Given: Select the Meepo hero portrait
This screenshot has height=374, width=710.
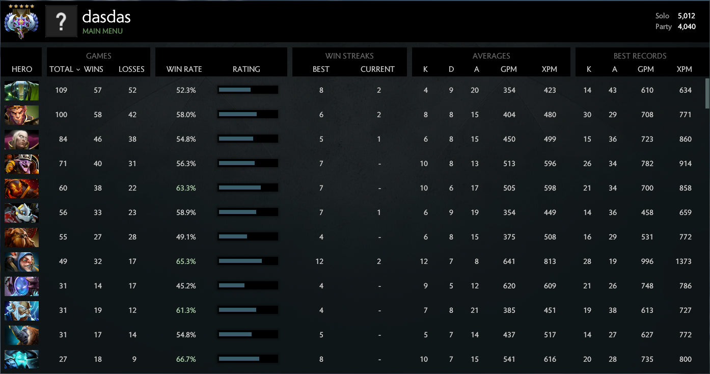Looking at the screenshot, I should (x=21, y=261).
